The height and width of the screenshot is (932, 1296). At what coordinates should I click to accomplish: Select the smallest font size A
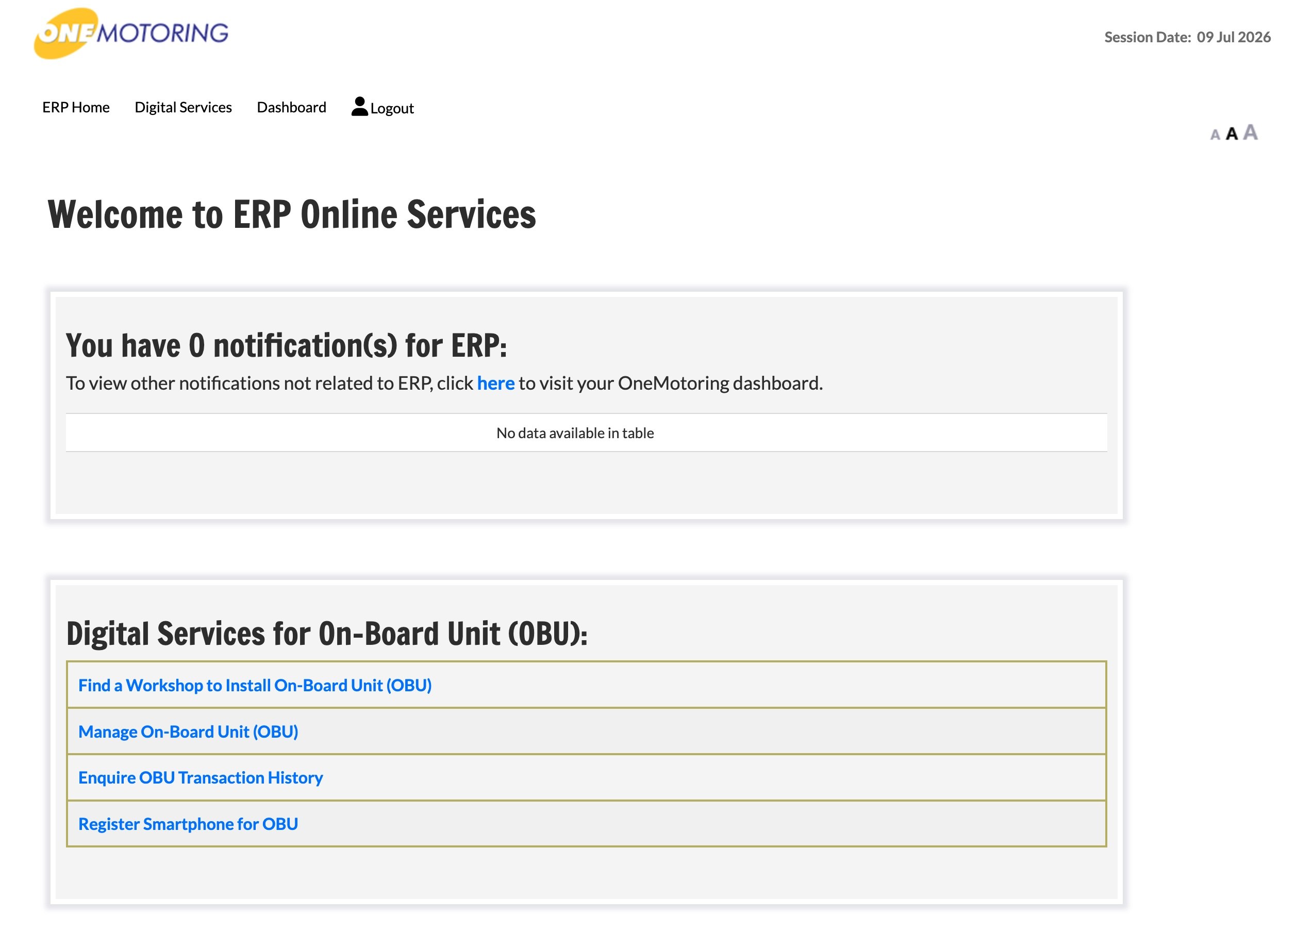[1215, 135]
